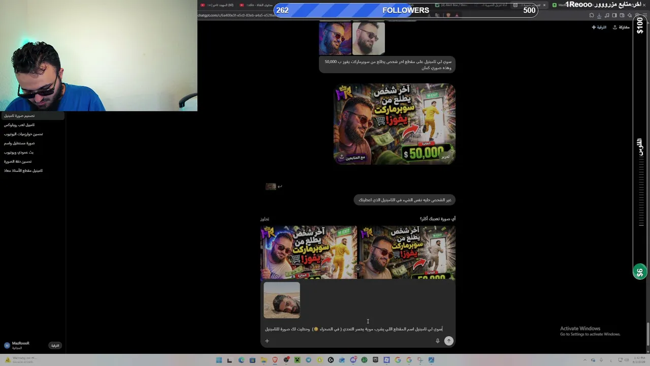
Task: Click the share icon on the generated thumbnail
Action: [342, 157]
